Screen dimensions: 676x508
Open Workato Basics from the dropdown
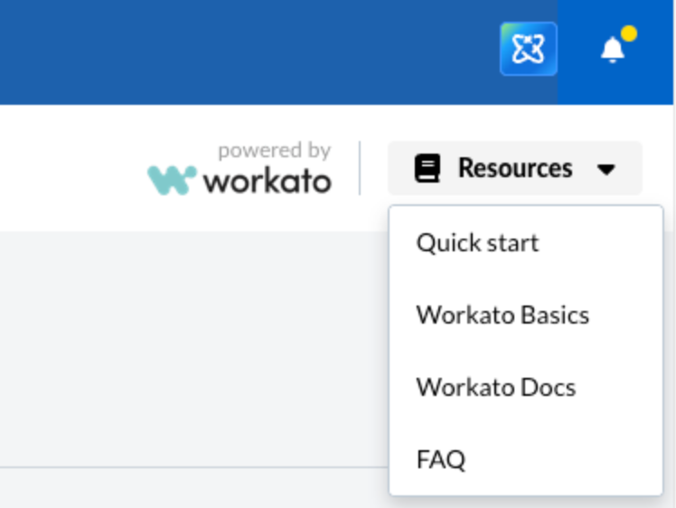[502, 315]
